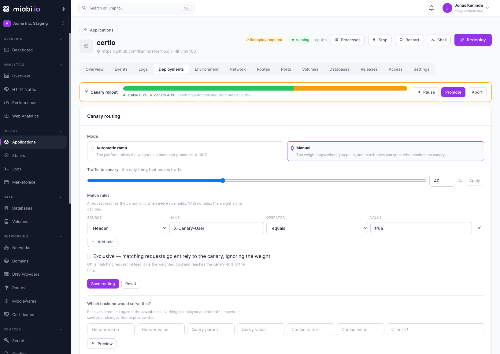Open the notifications bell
The height and width of the screenshot is (354, 500).
[x=431, y=8]
